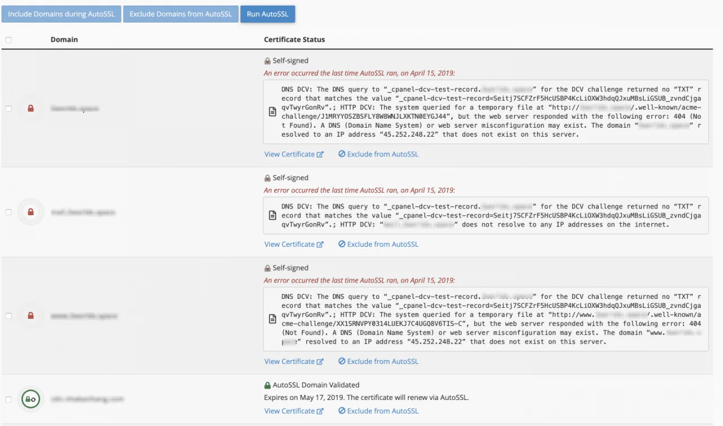Open View Certificate link for validated domain

coord(293,411)
